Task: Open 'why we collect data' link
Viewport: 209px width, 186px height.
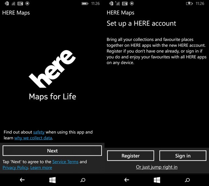Action: (33, 138)
